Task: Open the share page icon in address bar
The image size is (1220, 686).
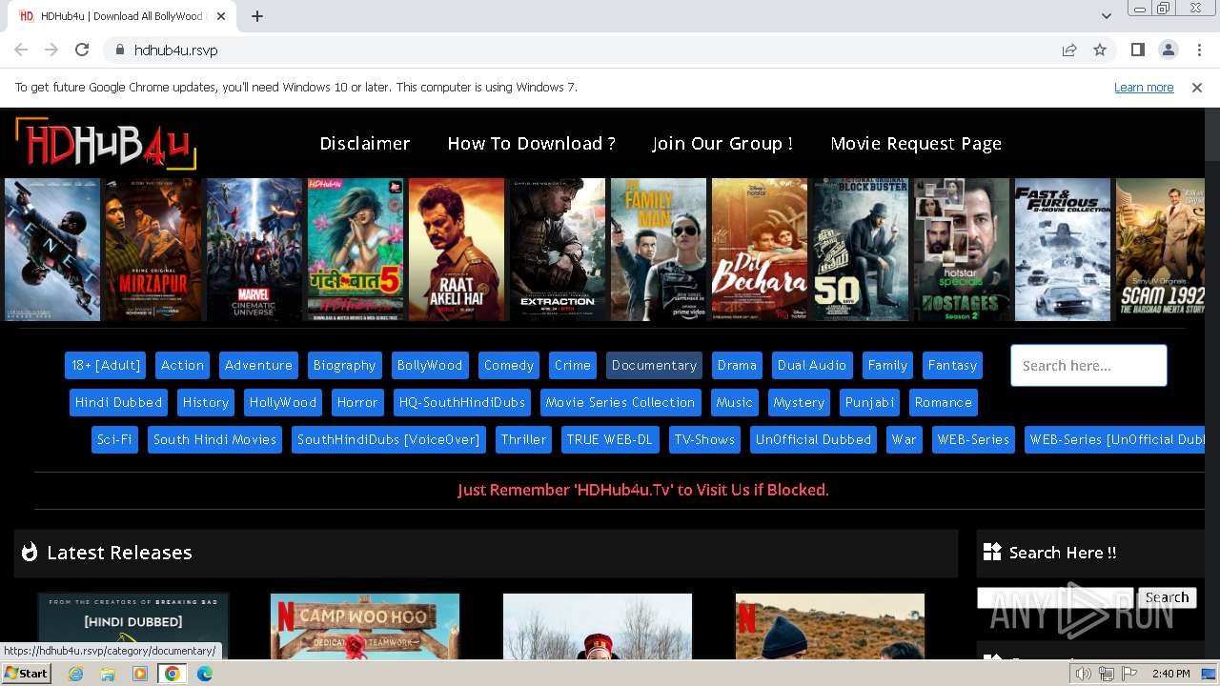Action: [x=1069, y=50]
